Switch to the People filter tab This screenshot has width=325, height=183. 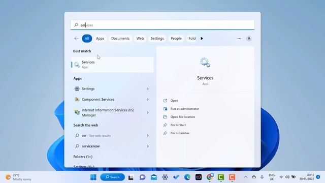[176, 39]
